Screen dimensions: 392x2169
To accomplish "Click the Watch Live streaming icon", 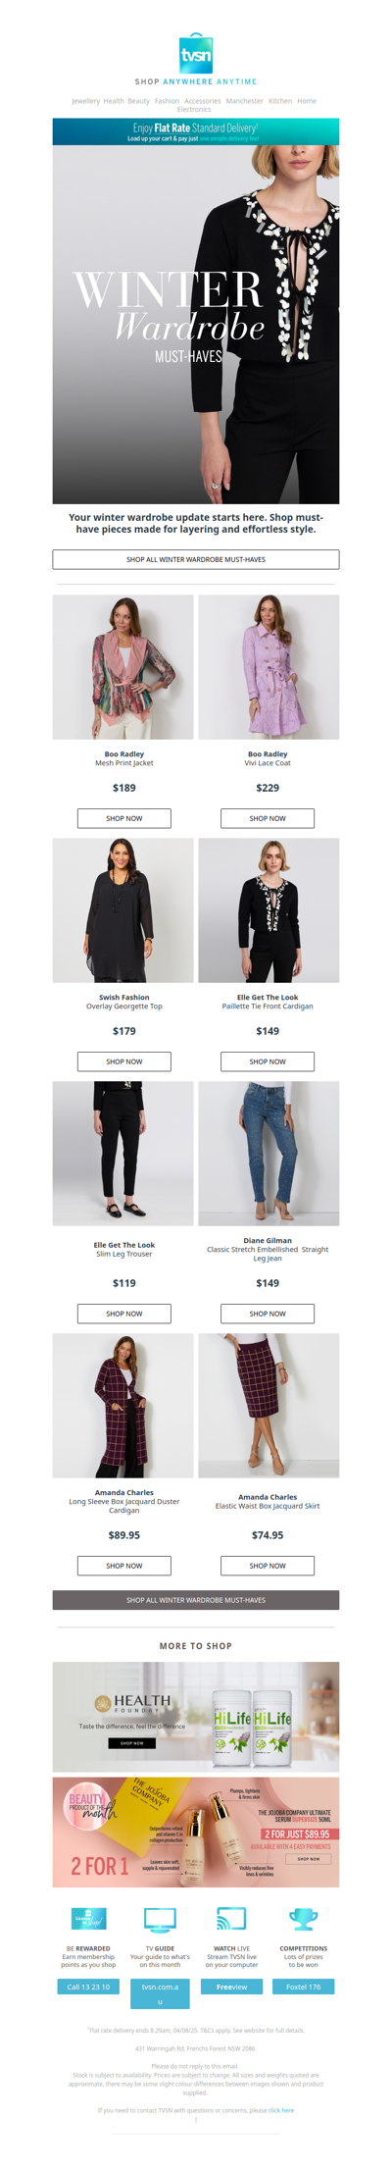I will (231, 1920).
